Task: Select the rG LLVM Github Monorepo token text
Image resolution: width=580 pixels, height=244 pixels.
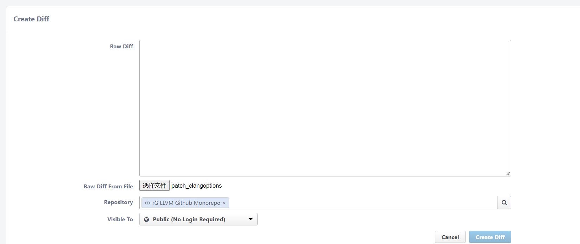Action: 186,203
